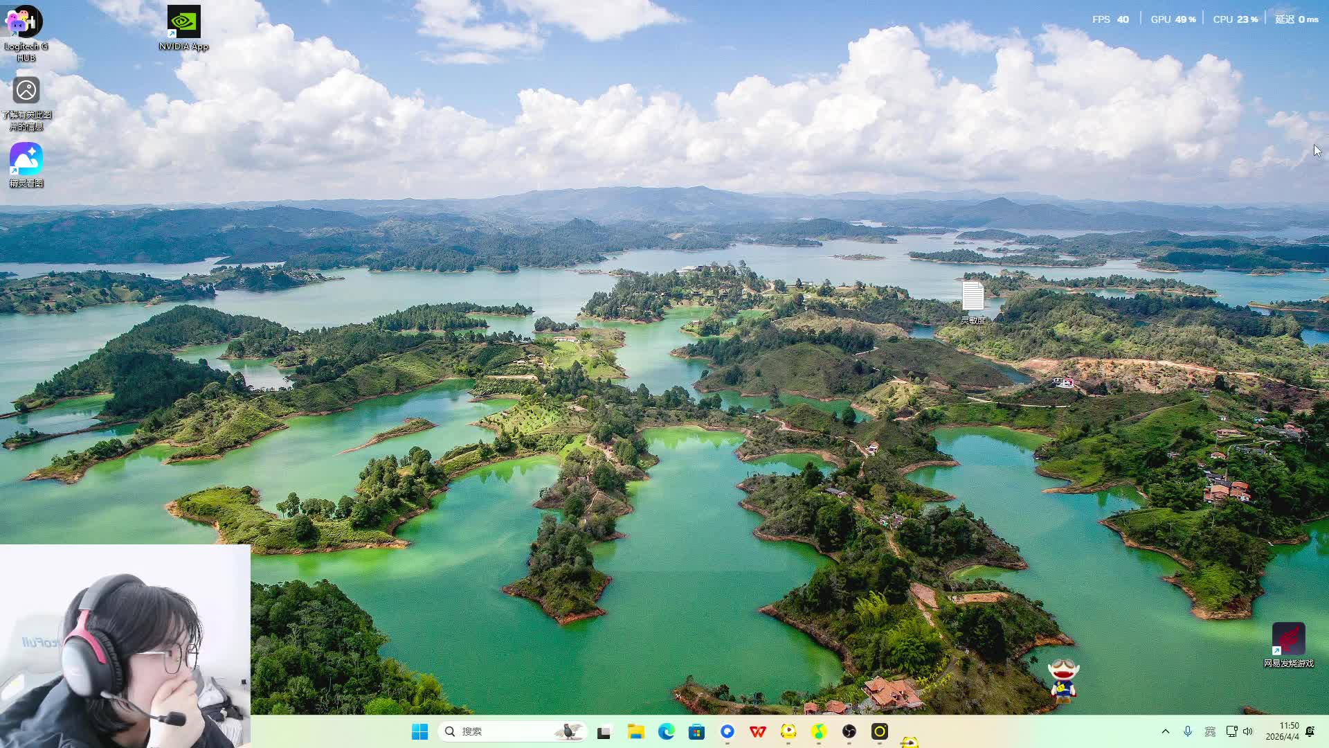Select the 灵敏度 text file on the desktop
1329x748 pixels.
click(x=973, y=296)
